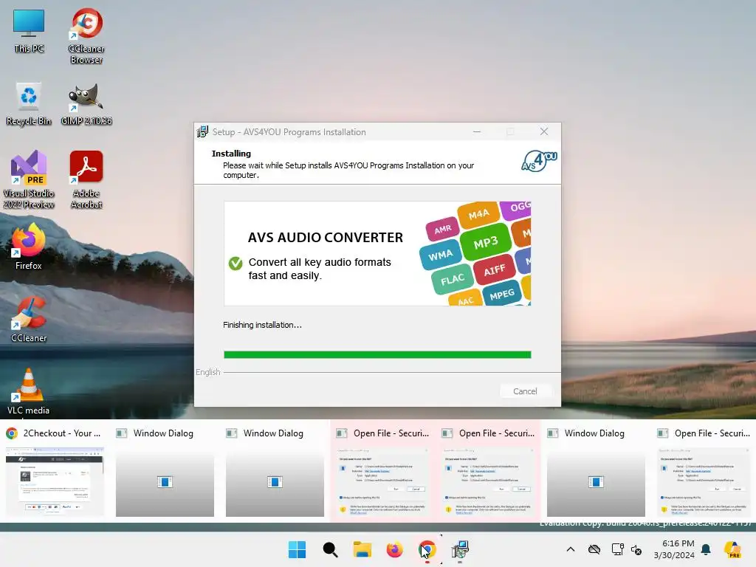Click the AVS4YOU logo in installer header
This screenshot has width=756, height=567.
pyautogui.click(x=539, y=160)
